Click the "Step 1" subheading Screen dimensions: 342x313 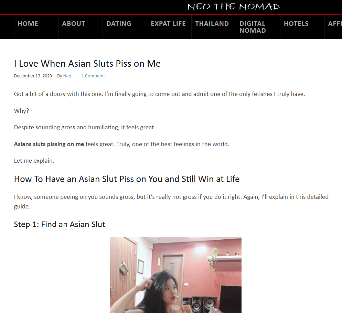point(60,225)
